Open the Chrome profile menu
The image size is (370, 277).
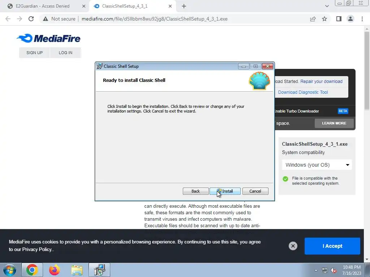point(350,19)
